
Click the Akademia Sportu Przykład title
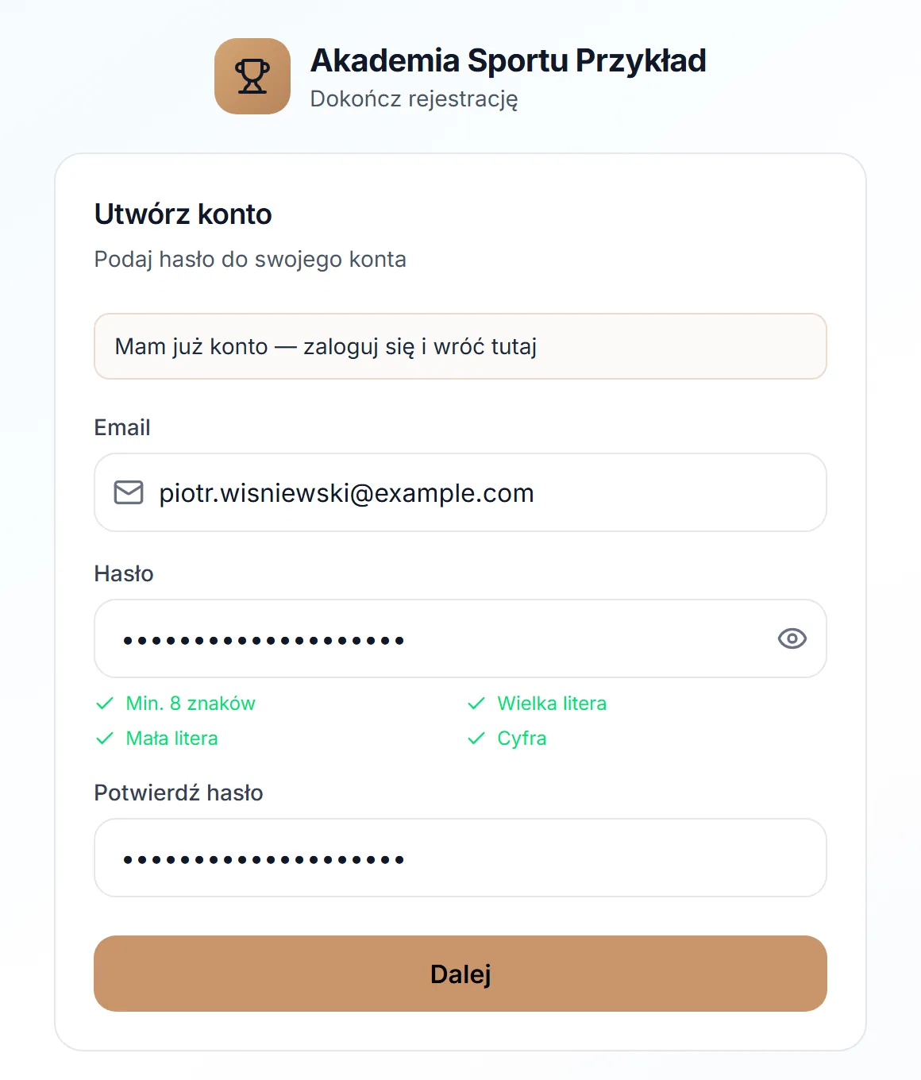[x=508, y=60]
